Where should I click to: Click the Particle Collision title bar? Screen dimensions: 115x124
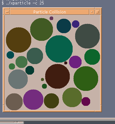click(x=50, y=12)
